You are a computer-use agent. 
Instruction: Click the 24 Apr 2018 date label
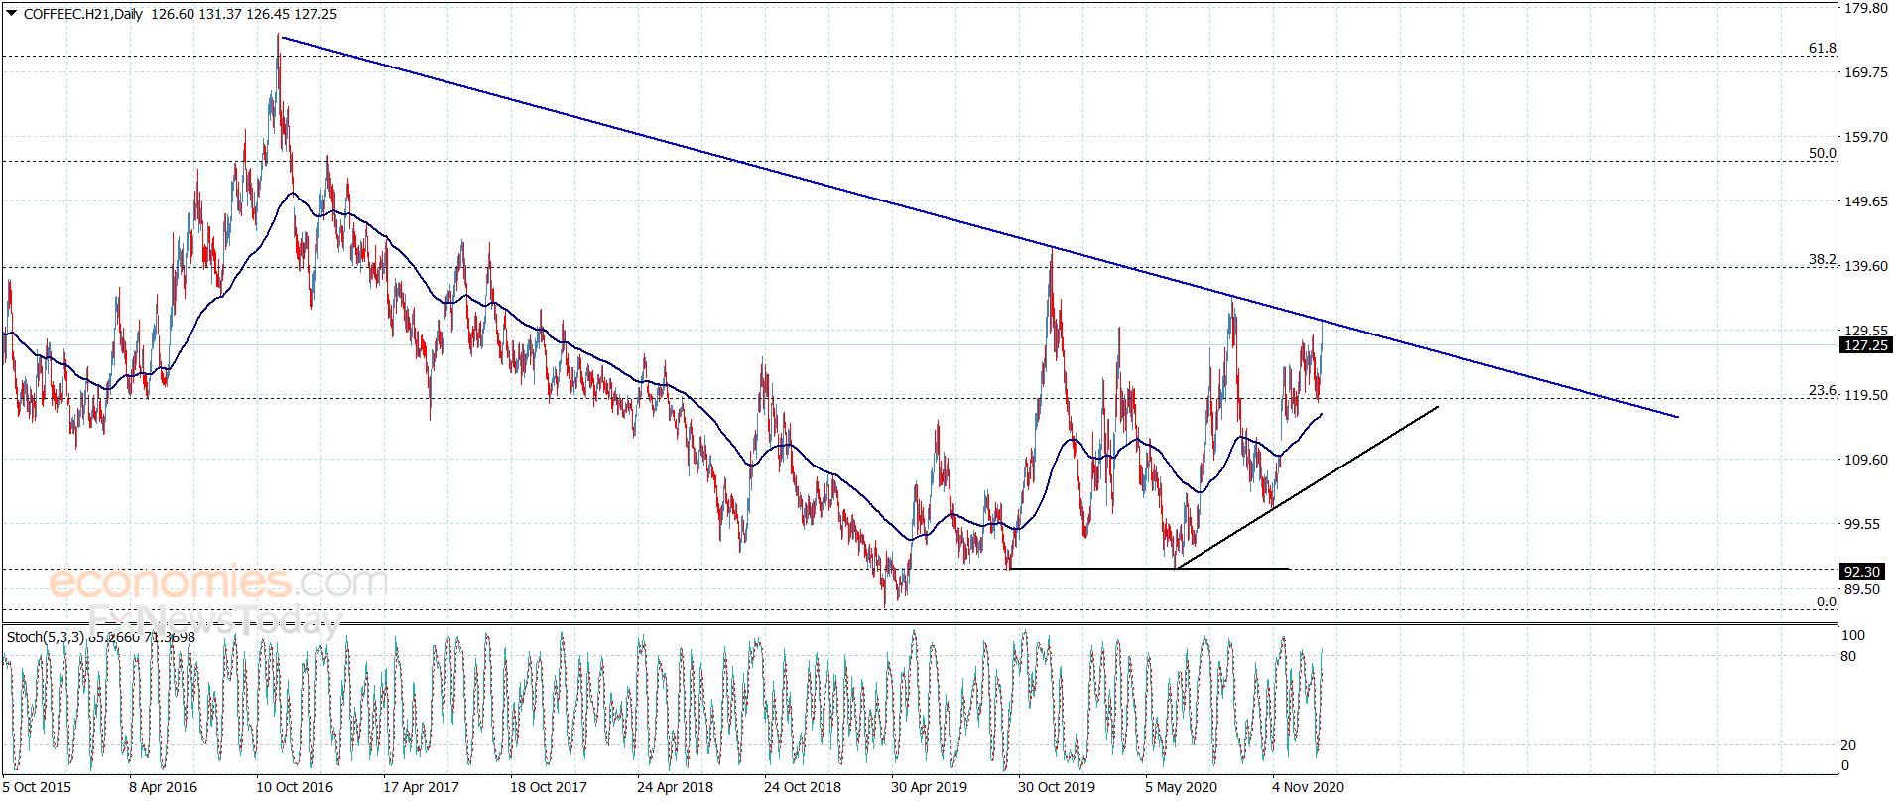pos(675,787)
